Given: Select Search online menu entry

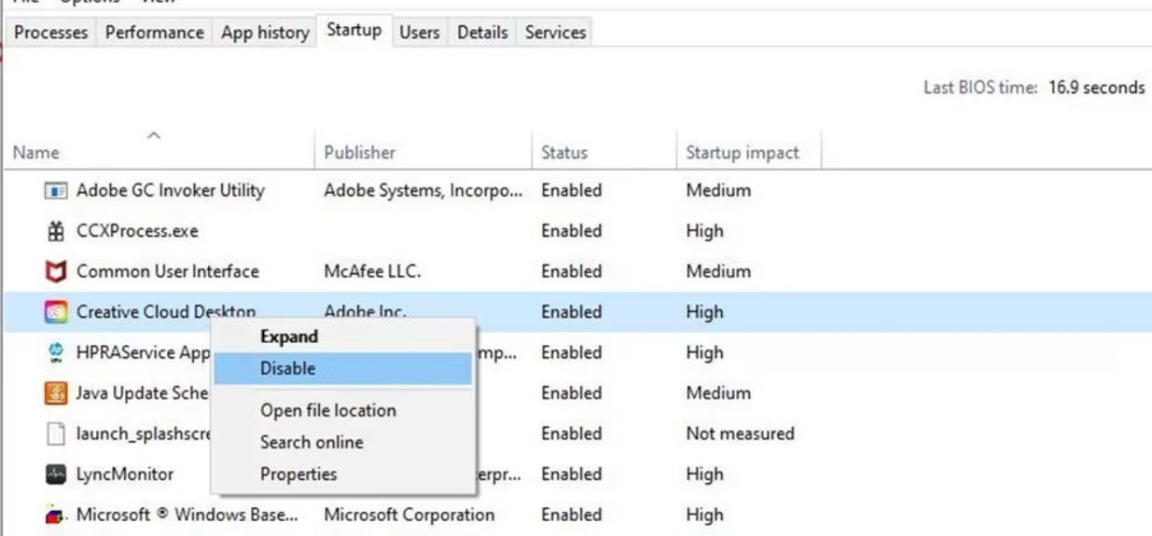Looking at the screenshot, I should (312, 443).
